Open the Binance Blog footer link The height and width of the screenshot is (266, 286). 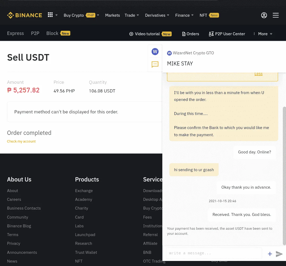(19, 226)
